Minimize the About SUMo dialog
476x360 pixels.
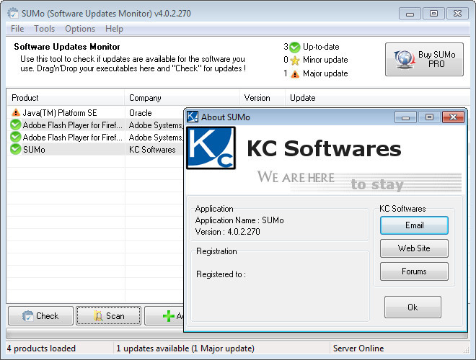(x=405, y=117)
